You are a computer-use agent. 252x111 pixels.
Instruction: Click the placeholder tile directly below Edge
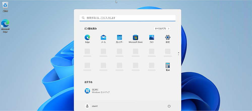pyautogui.click(x=87, y=52)
